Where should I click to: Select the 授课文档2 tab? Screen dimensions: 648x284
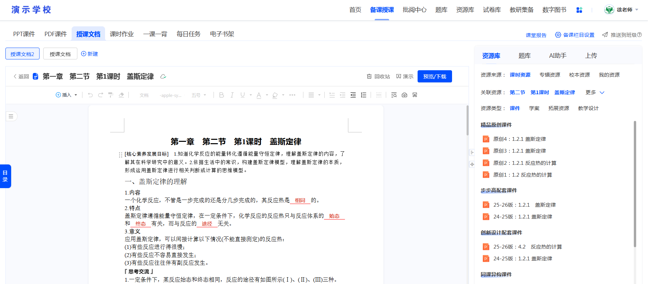point(22,54)
